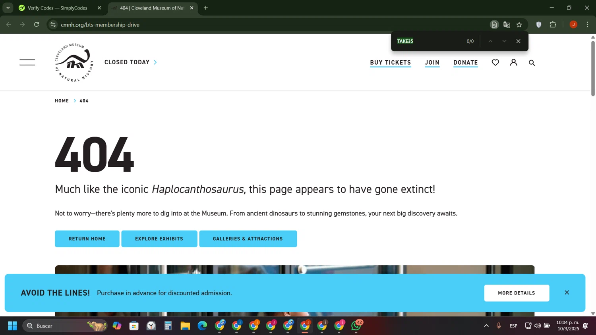Image resolution: width=596 pixels, height=335 pixels.
Task: Click the Explore Exhibits button
Action: [159, 239]
